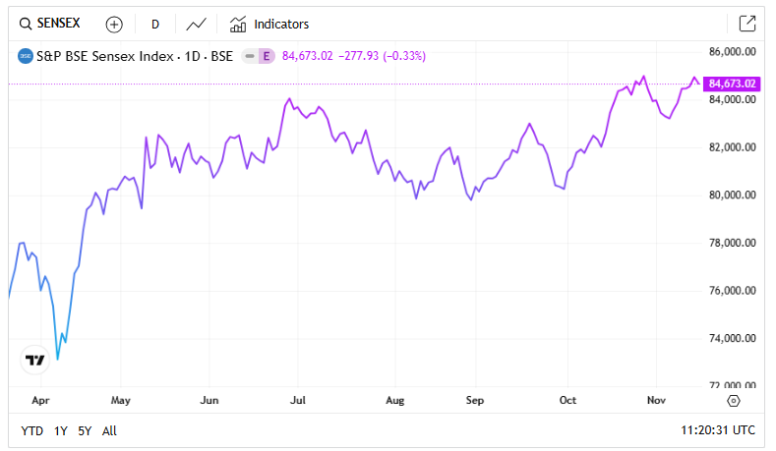This screenshot has height=451, width=776.
Task: Toggle the gray dash market status pill
Action: coord(251,56)
